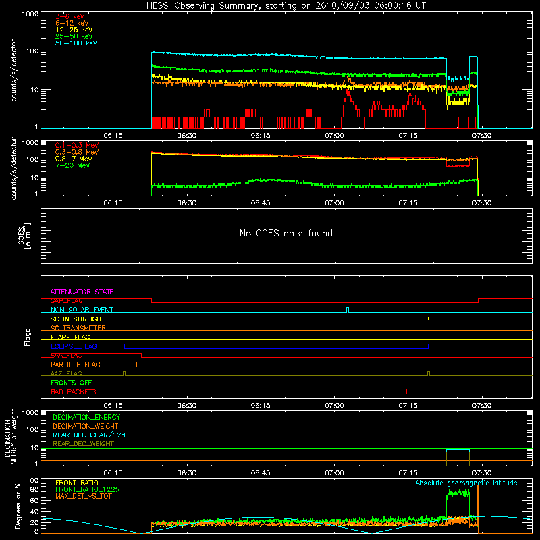Click the 'Degrees or %' axis label
The width and height of the screenshot is (540, 540).
tap(18, 506)
